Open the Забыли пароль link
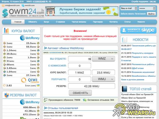Image resolution: width=159 pixels, height=119 pixels. point(127,14)
